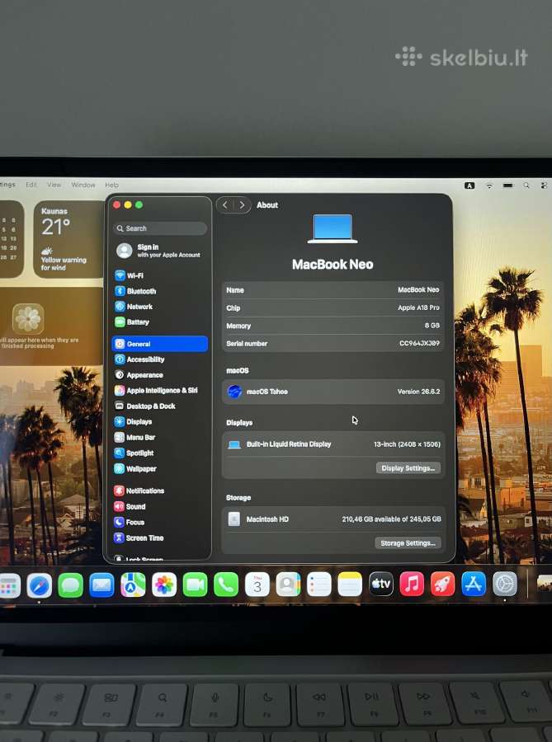Open Bluetooth settings in sidebar
The width and height of the screenshot is (552, 742).
tap(160, 291)
